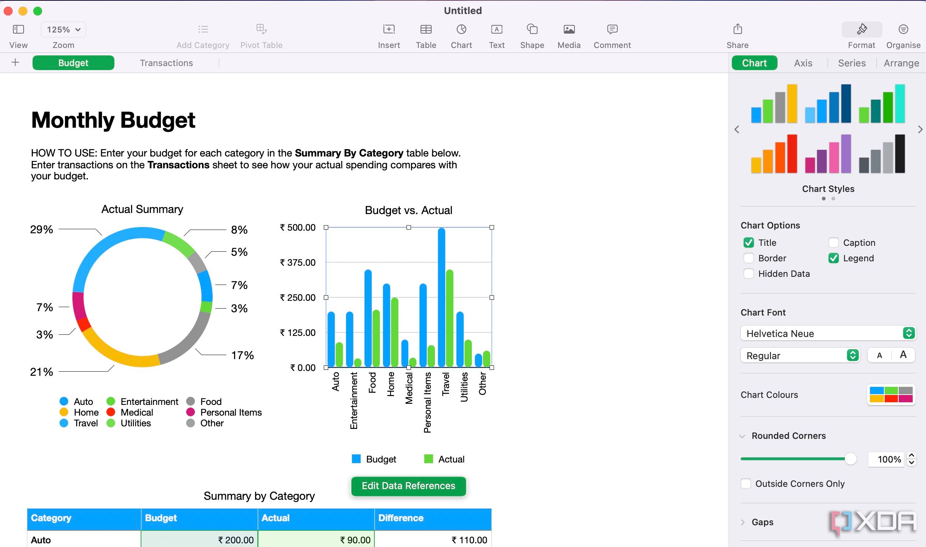Uncheck the Title chart option
The image size is (926, 547).
click(x=748, y=242)
